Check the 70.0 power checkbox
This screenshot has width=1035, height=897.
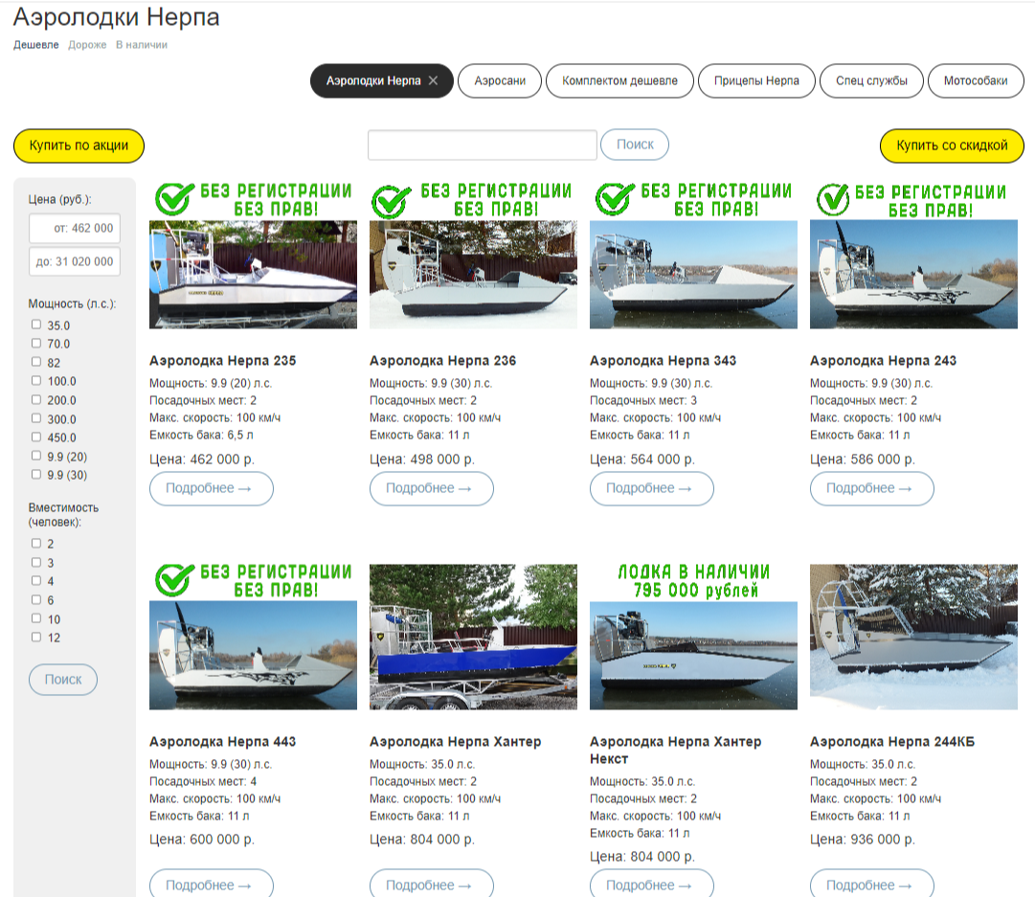click(x=36, y=344)
